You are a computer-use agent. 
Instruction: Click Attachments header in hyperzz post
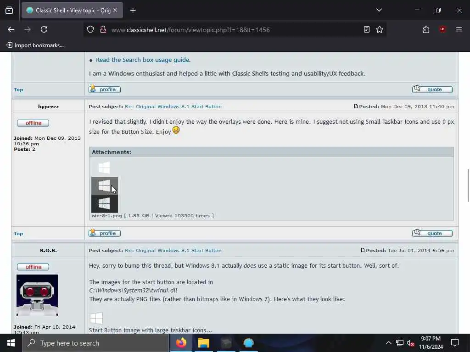[112, 152]
